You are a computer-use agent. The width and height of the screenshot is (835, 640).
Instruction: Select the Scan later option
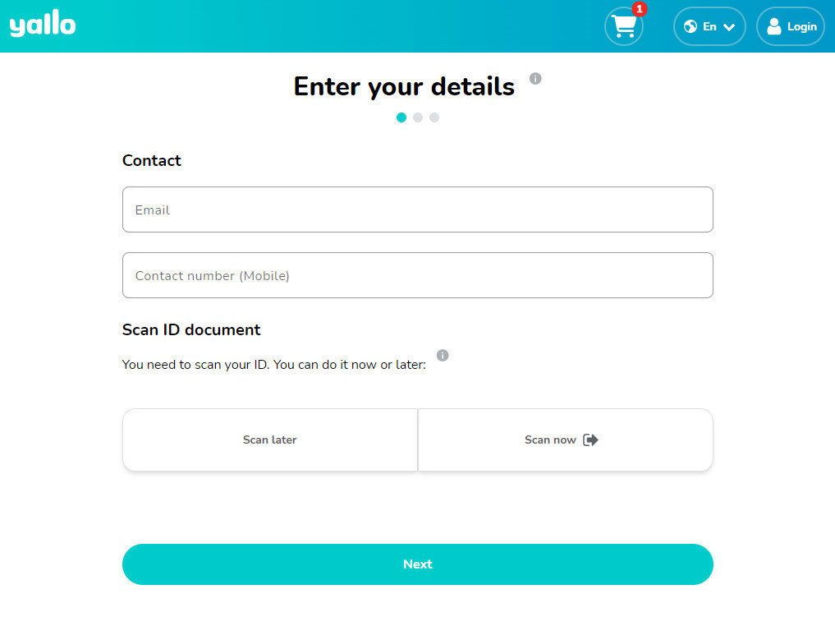[x=270, y=440]
